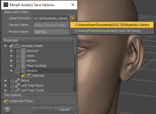
Task: Click the Actor group G icon
Action: click(x=23, y=56)
